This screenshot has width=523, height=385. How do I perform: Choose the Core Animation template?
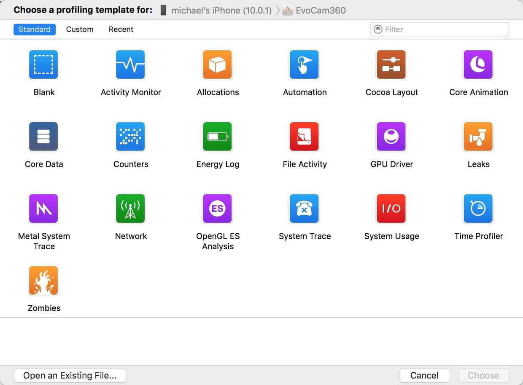478,65
